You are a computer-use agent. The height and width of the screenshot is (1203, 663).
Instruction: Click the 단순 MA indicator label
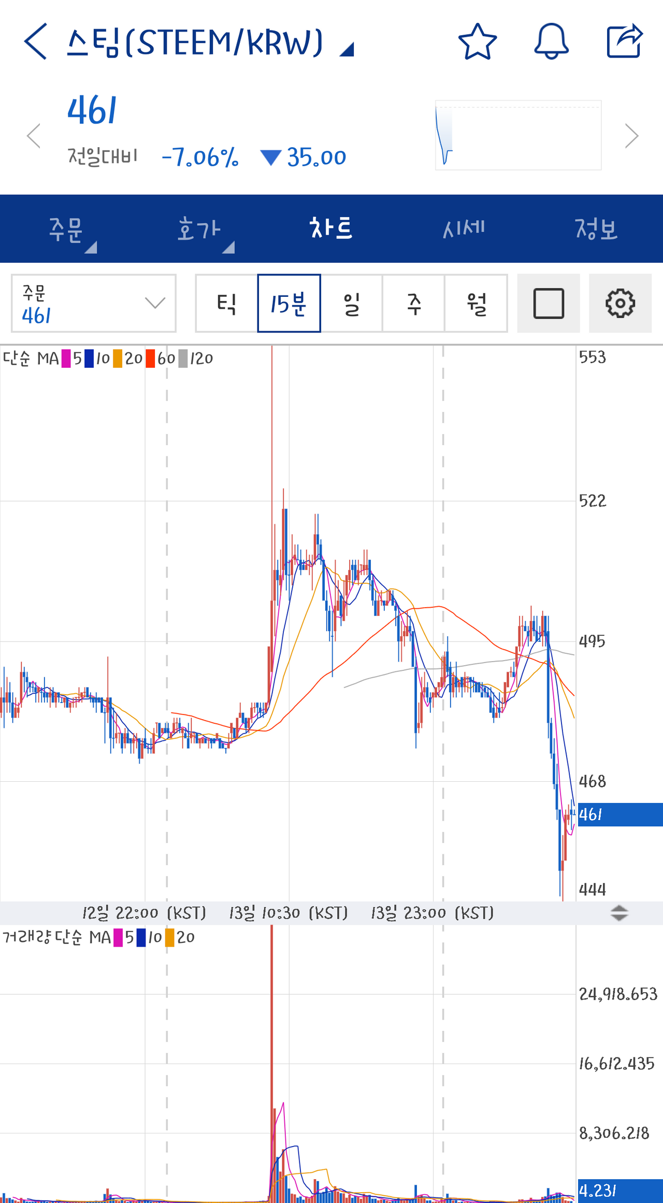[31, 359]
